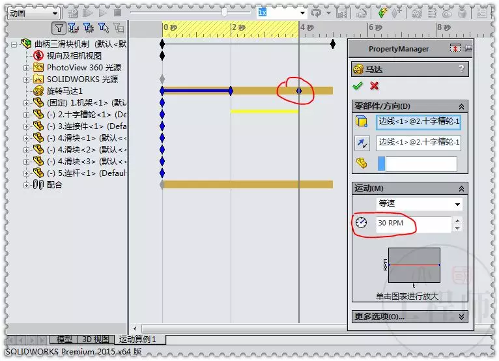
Task: Toggle the No Filter funnel button
Action: pyautogui.click(x=59, y=28)
